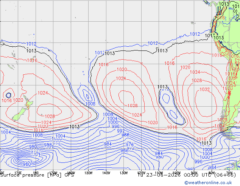
Task: Click the 996 label below 1000 near 90W
Action: (x=198, y=161)
